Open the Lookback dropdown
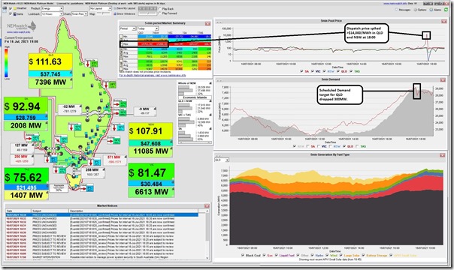This screenshot has width=454, height=270. tap(52, 13)
